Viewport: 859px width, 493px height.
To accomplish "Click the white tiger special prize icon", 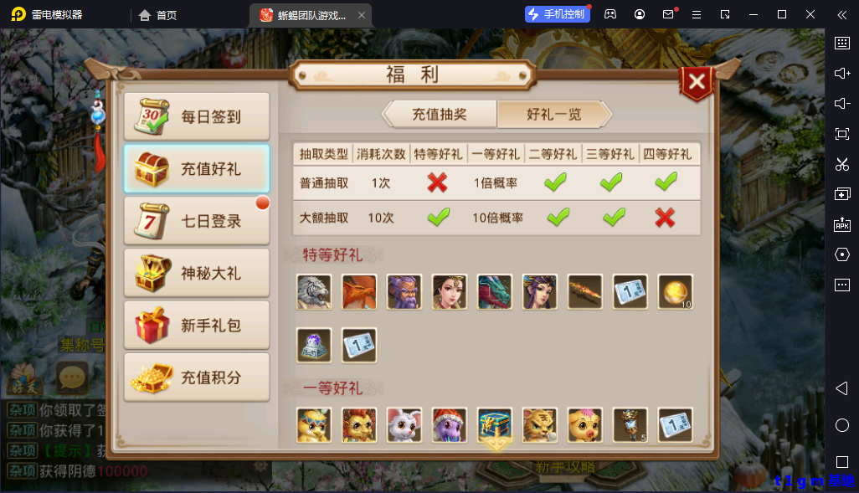I will [x=314, y=292].
